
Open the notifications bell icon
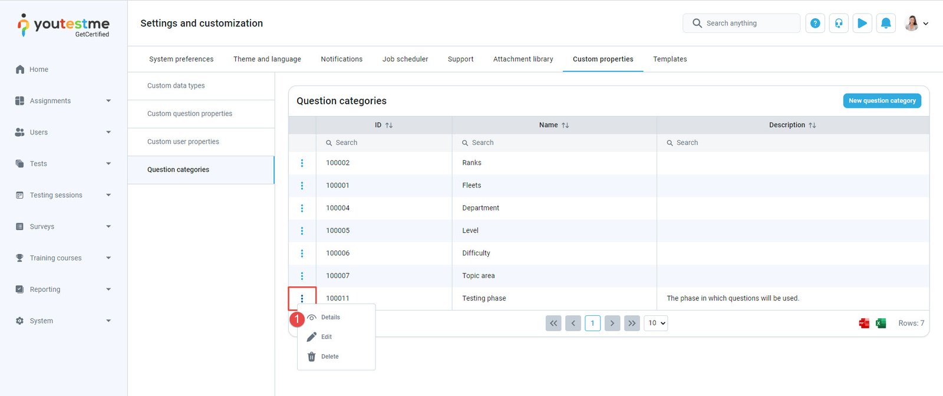pos(885,24)
